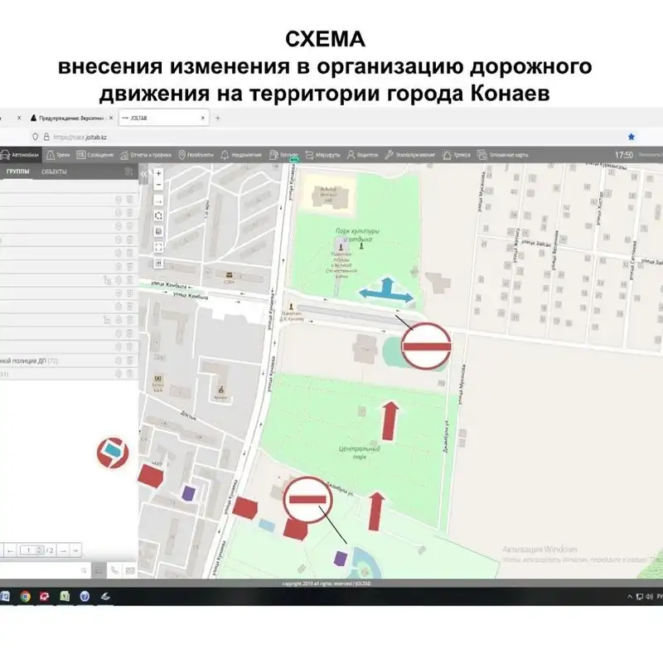663x663 pixels.
Task: Go to next page in group list
Action: tap(64, 549)
